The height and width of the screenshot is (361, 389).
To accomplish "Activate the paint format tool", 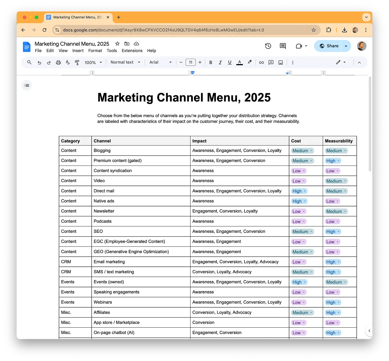I will pyautogui.click(x=77, y=62).
